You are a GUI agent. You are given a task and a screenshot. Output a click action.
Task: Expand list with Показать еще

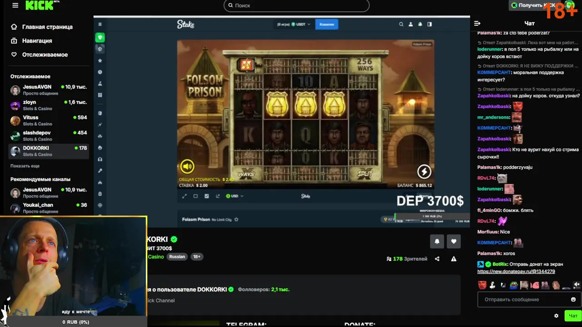(25, 166)
